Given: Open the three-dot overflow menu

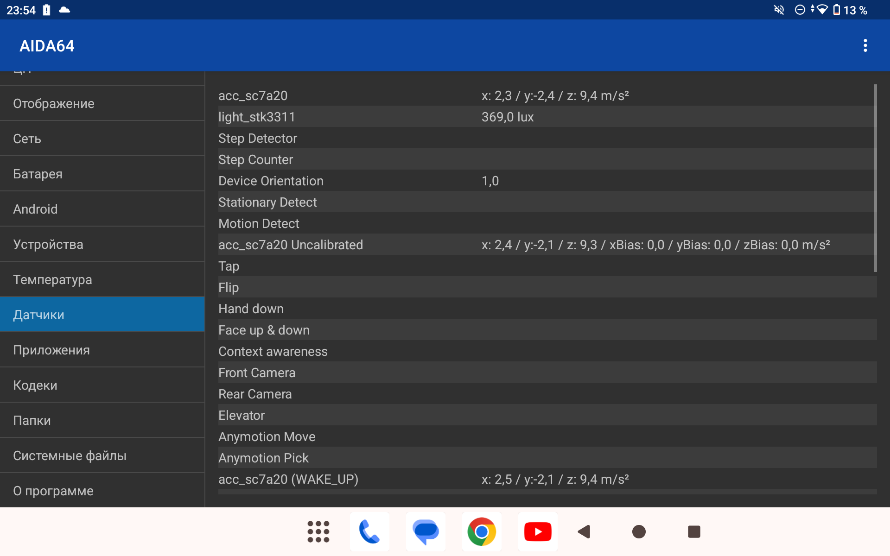Looking at the screenshot, I should [865, 45].
